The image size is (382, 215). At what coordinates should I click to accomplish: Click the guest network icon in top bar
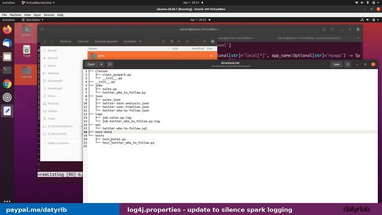point(362,20)
